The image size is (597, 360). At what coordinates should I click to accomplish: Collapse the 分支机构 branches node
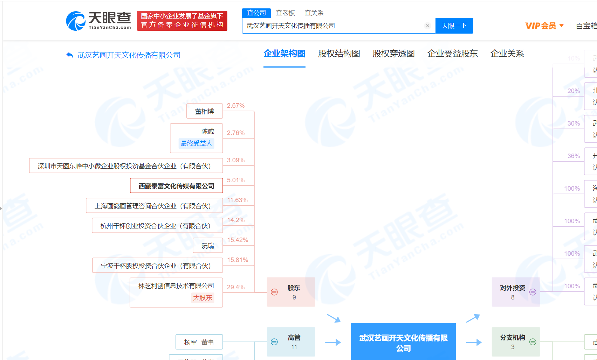pyautogui.click(x=533, y=342)
